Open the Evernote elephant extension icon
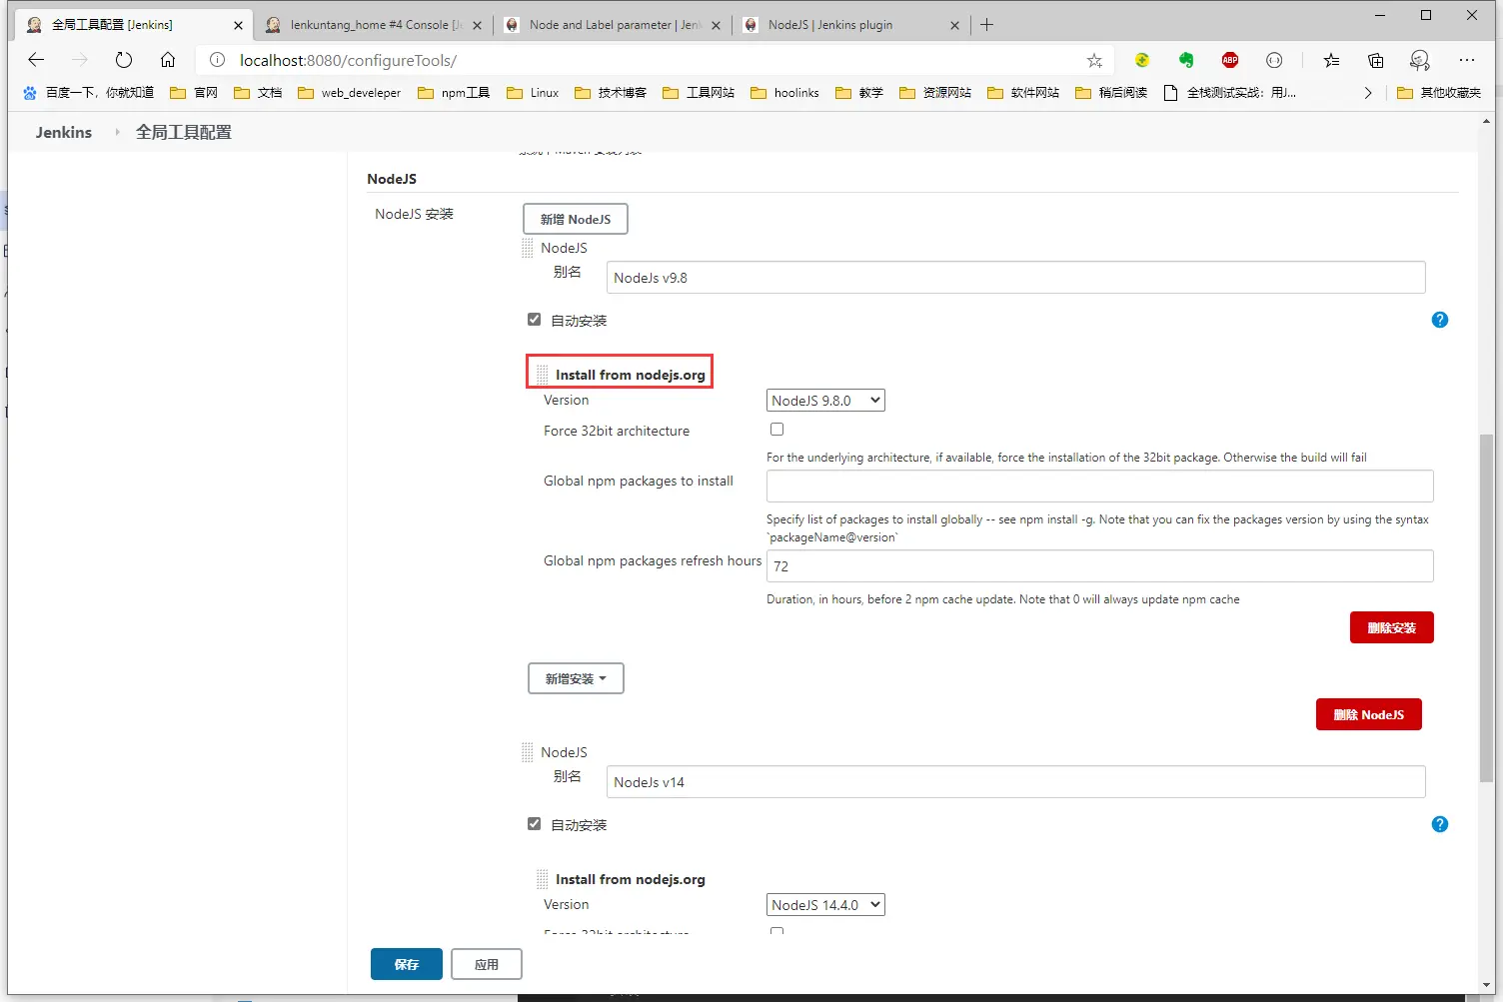The height and width of the screenshot is (1002, 1503). [x=1185, y=60]
